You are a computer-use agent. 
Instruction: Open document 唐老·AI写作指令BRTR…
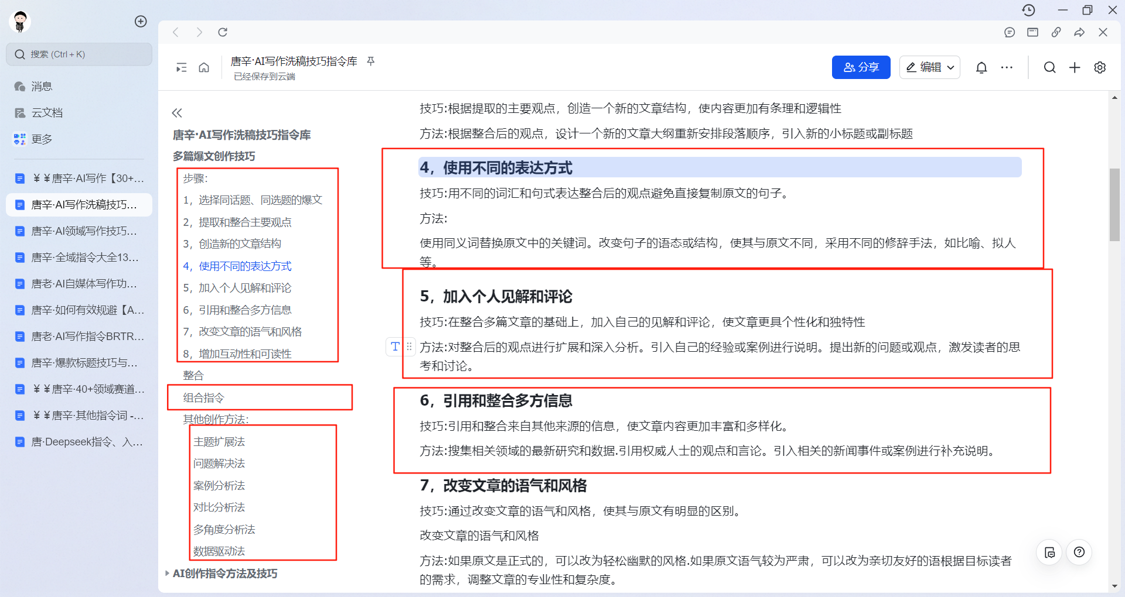tap(79, 337)
